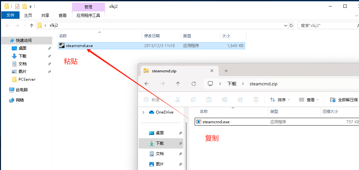Select the 应用程序工具 ribbon tab

coord(88,15)
